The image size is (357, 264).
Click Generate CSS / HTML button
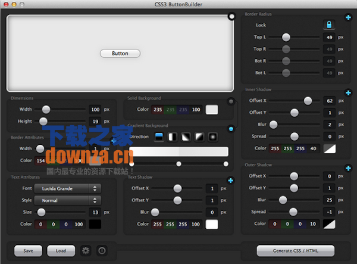(x=296, y=251)
